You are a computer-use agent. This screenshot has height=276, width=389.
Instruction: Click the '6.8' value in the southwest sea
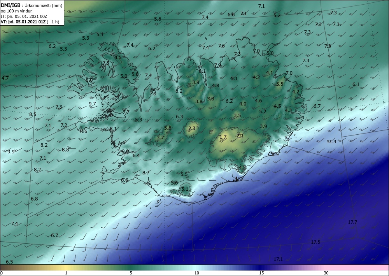tap(34, 199)
